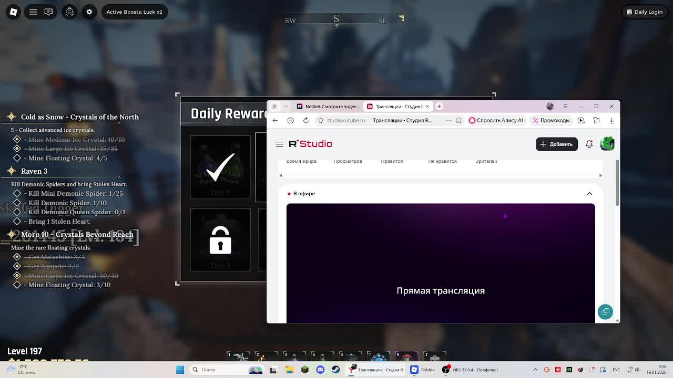Open the Roblox menu logo button
This screenshot has width=673, height=378.
click(13, 12)
